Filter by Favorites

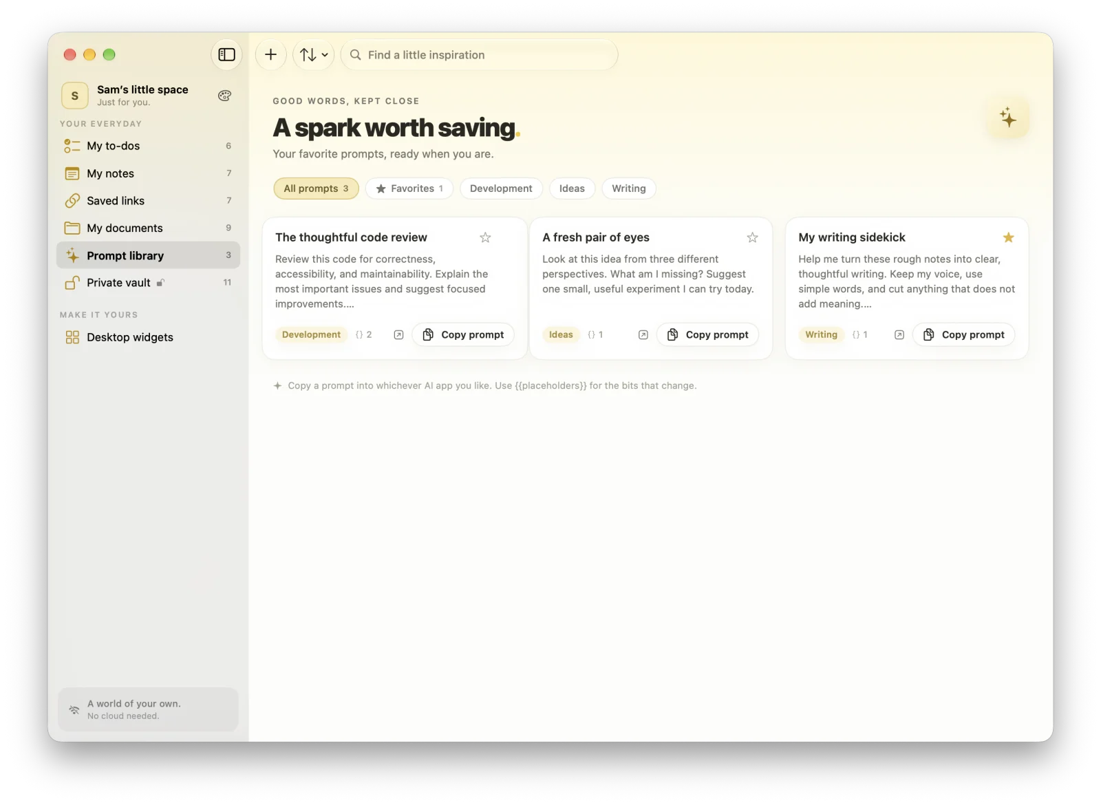pos(409,189)
